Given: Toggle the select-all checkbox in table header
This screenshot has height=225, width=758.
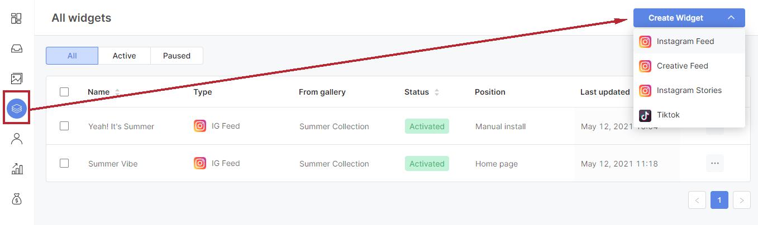Looking at the screenshot, I should [64, 92].
